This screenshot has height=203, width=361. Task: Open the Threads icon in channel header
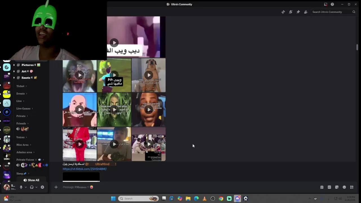(283, 12)
